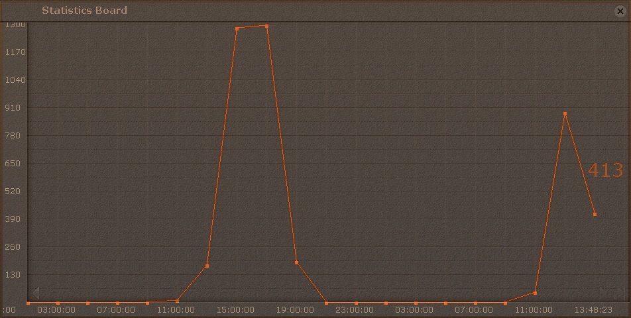Click the first 15:00:00 x-axis label
Image resolution: width=631 pixels, height=318 pixels.
point(235,309)
